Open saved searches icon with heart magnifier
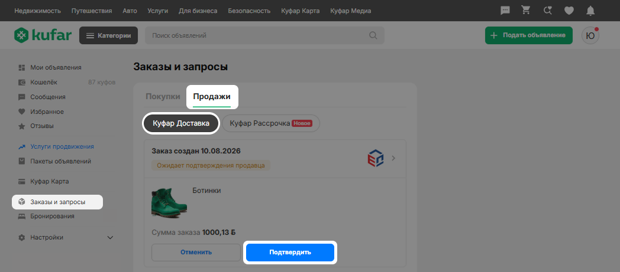 (x=547, y=10)
